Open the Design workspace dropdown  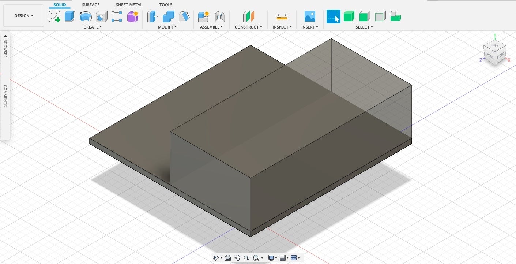23,16
